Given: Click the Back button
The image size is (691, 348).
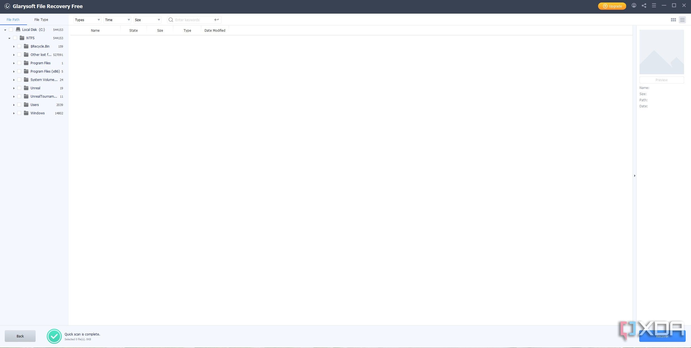Looking at the screenshot, I should [20, 336].
